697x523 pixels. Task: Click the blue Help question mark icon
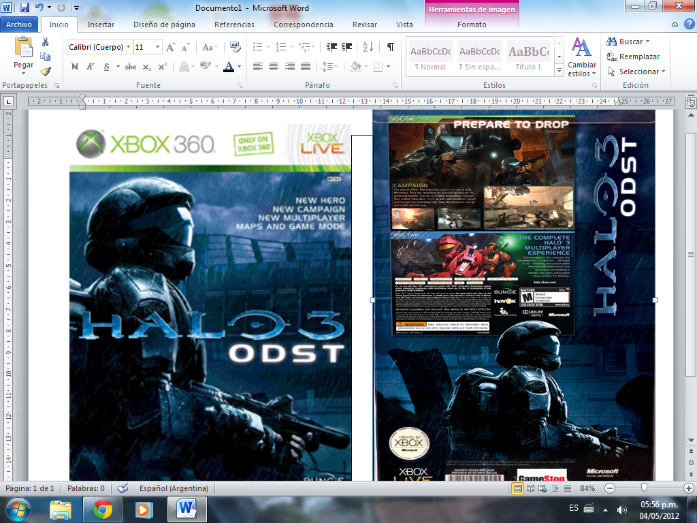[x=690, y=25]
